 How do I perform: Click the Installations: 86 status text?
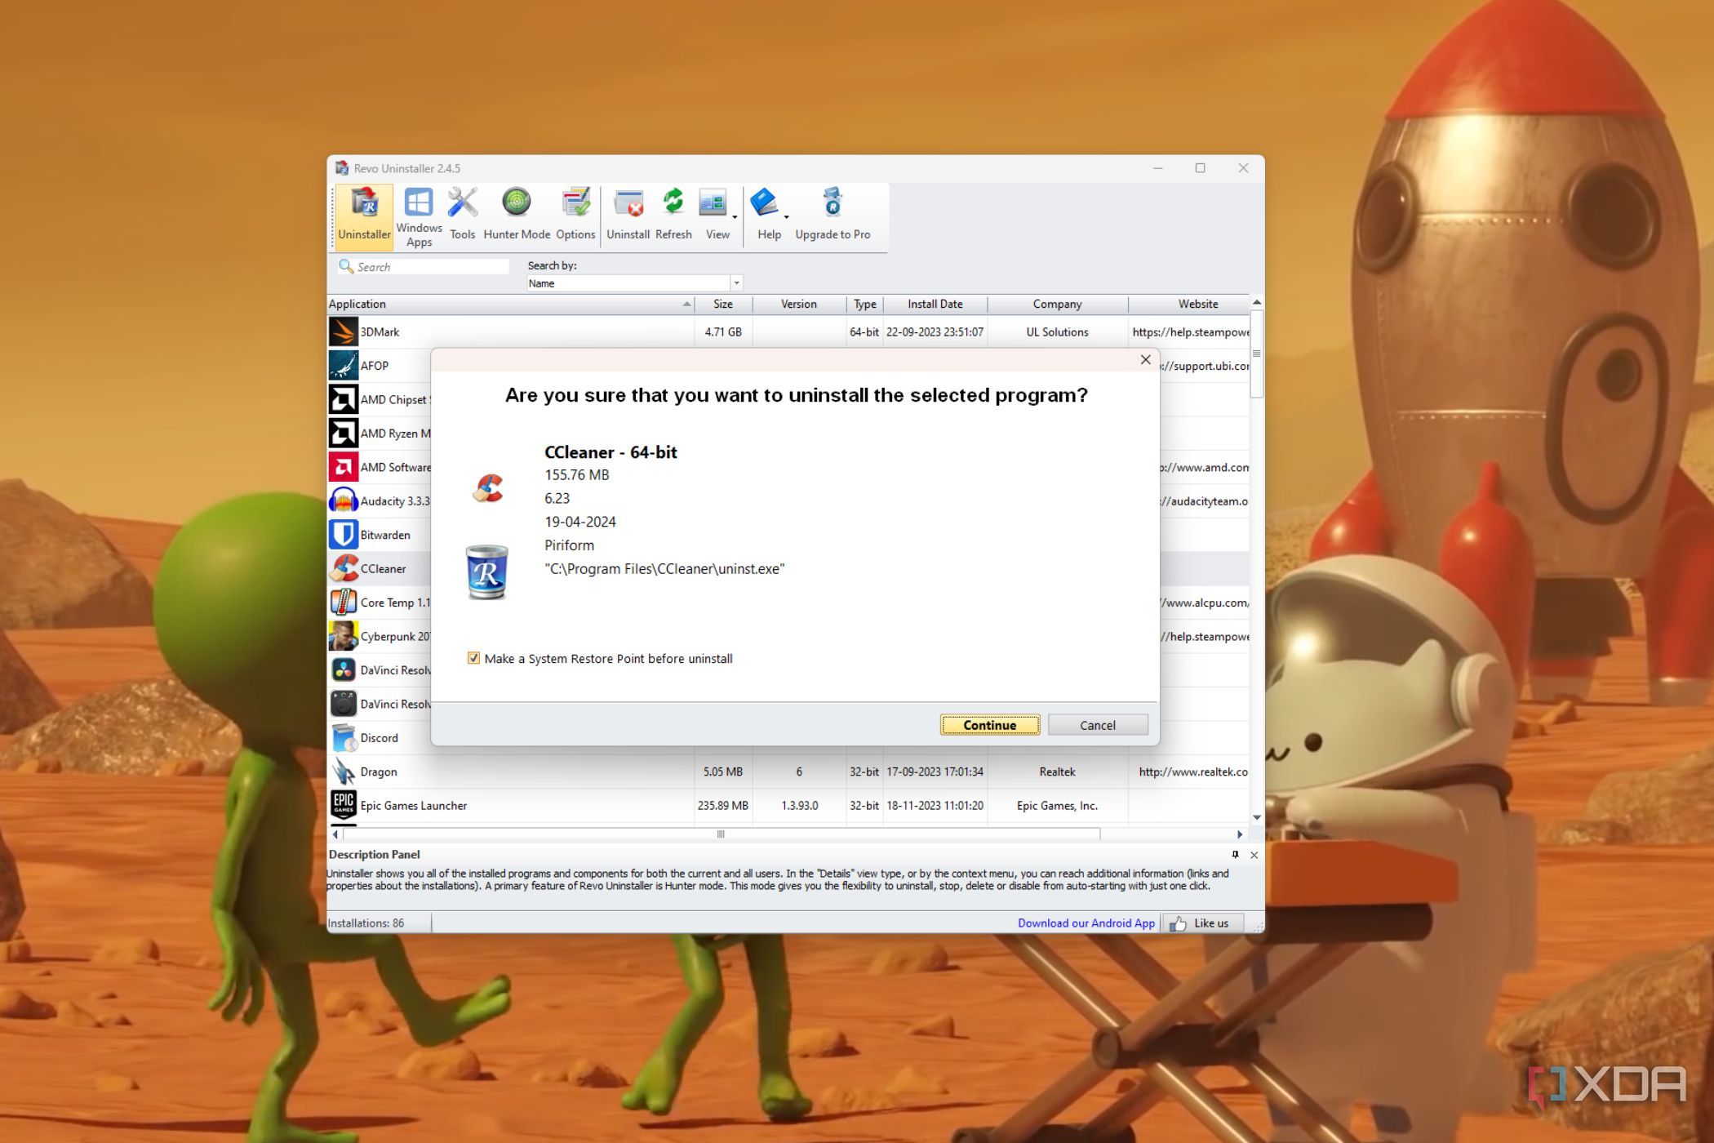tap(366, 923)
